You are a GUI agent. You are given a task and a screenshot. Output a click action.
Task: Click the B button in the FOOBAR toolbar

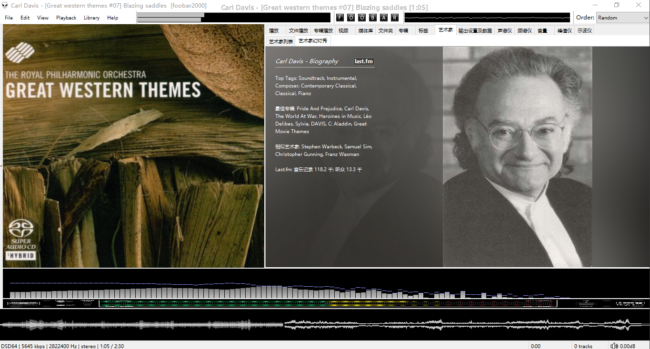pos(373,18)
